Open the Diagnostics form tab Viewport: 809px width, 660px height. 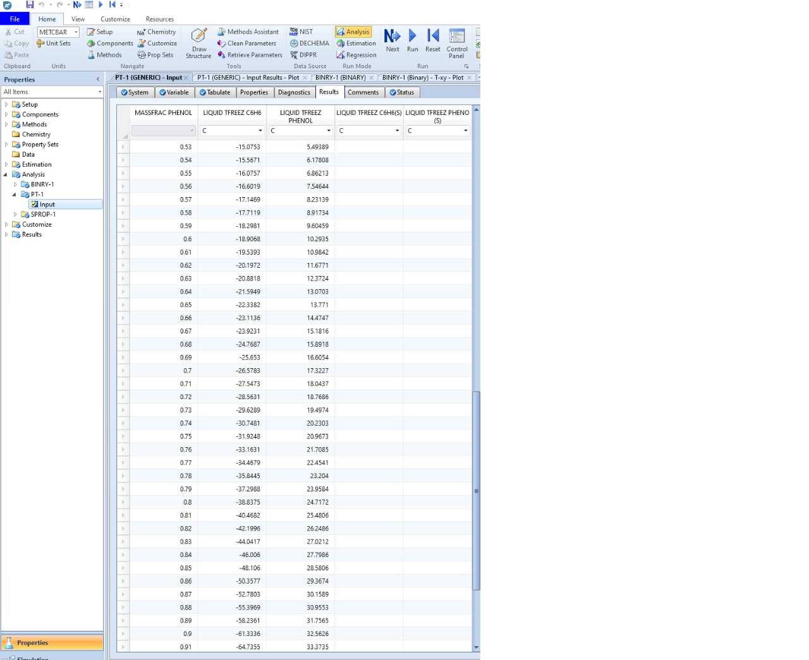294,92
